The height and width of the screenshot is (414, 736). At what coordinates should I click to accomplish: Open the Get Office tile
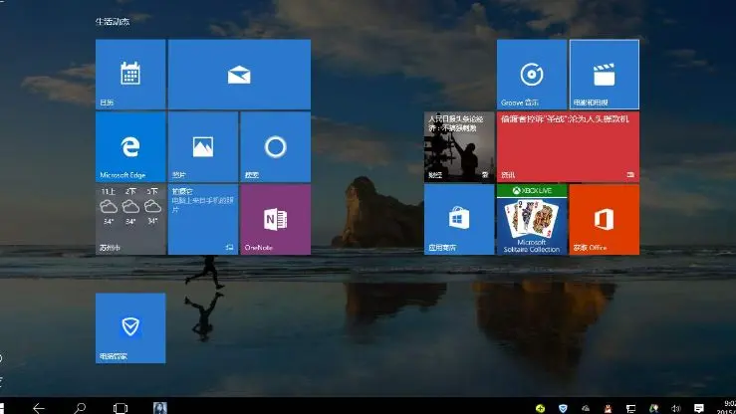point(605,219)
